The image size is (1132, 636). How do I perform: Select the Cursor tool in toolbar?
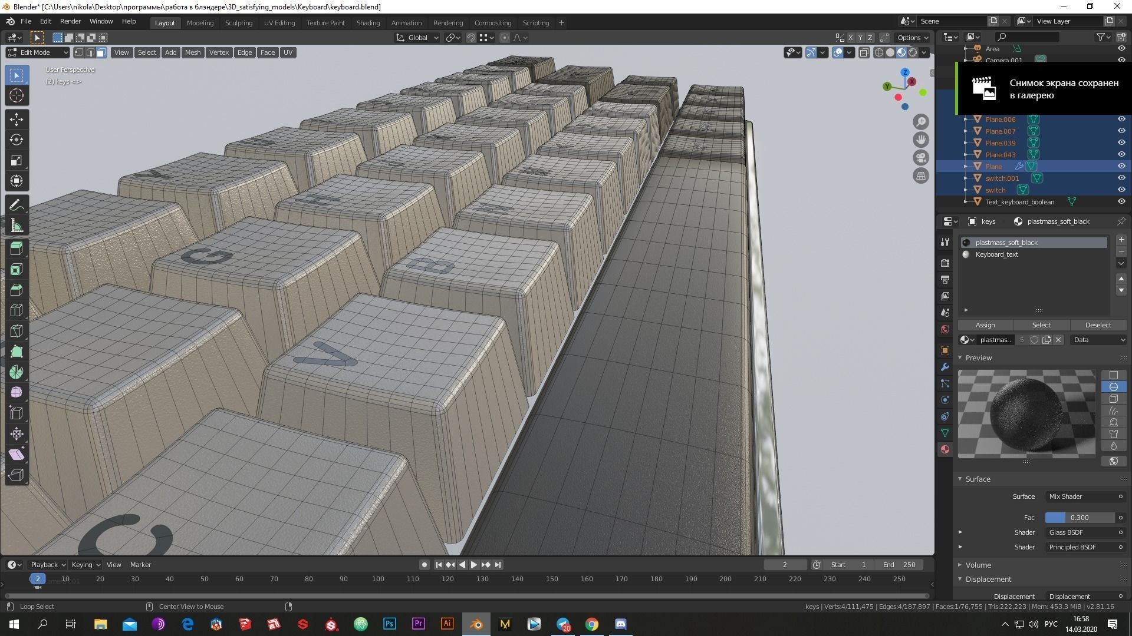17,95
